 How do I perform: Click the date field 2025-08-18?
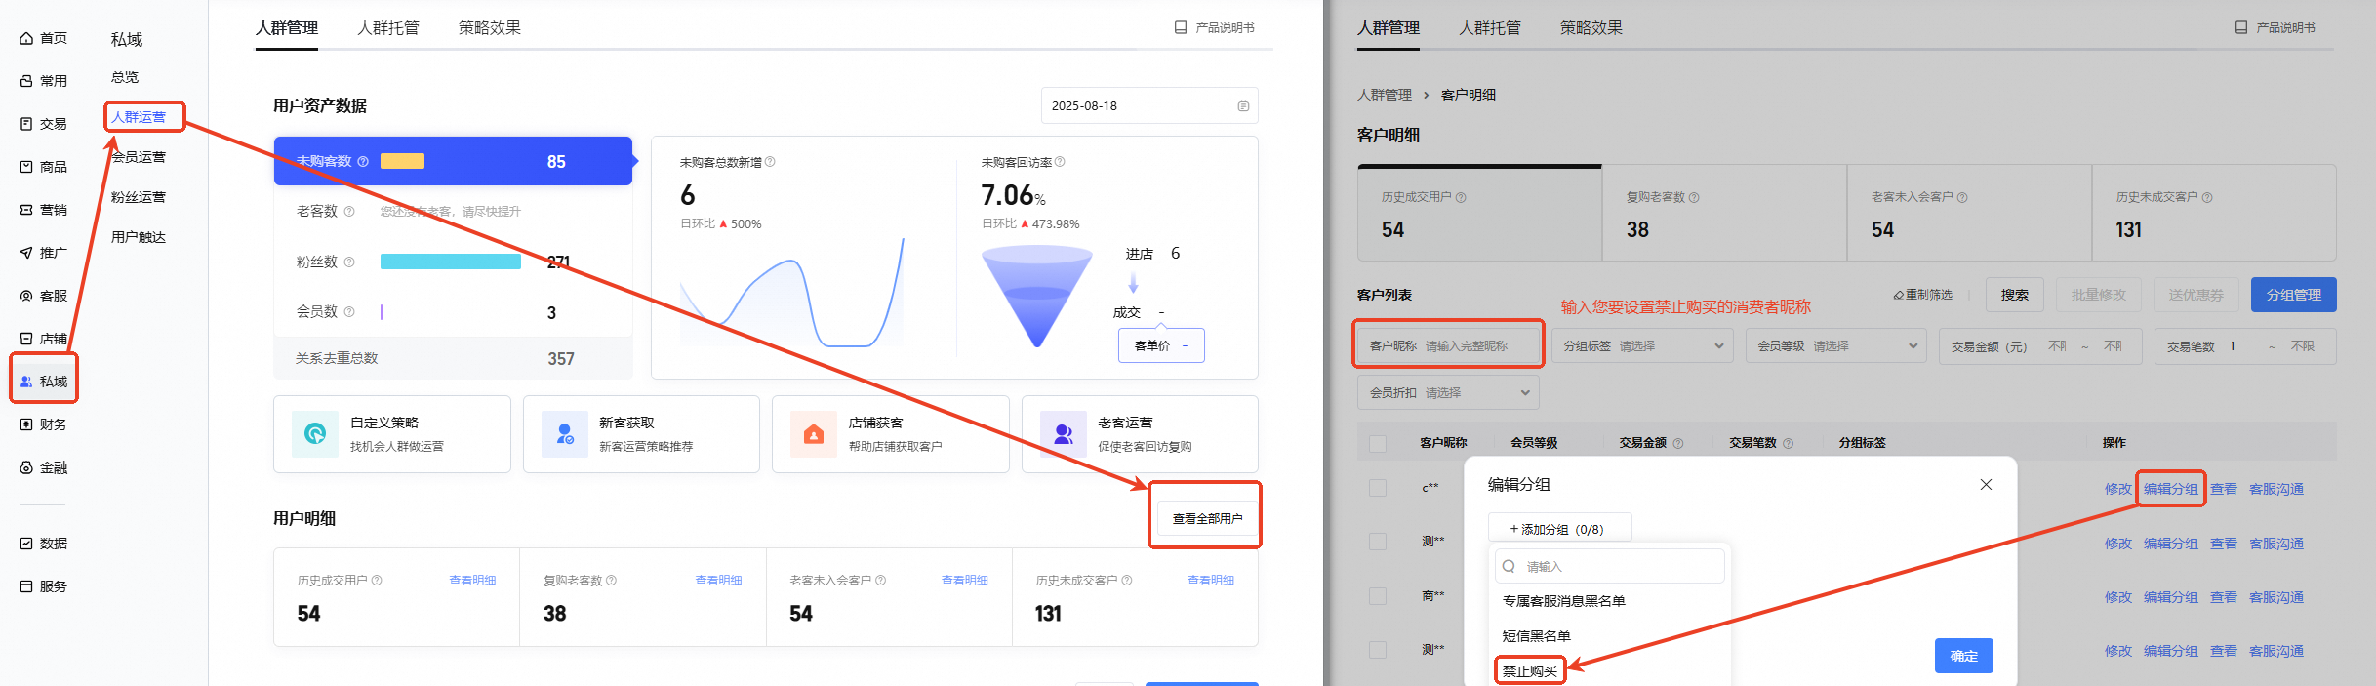click(1149, 105)
